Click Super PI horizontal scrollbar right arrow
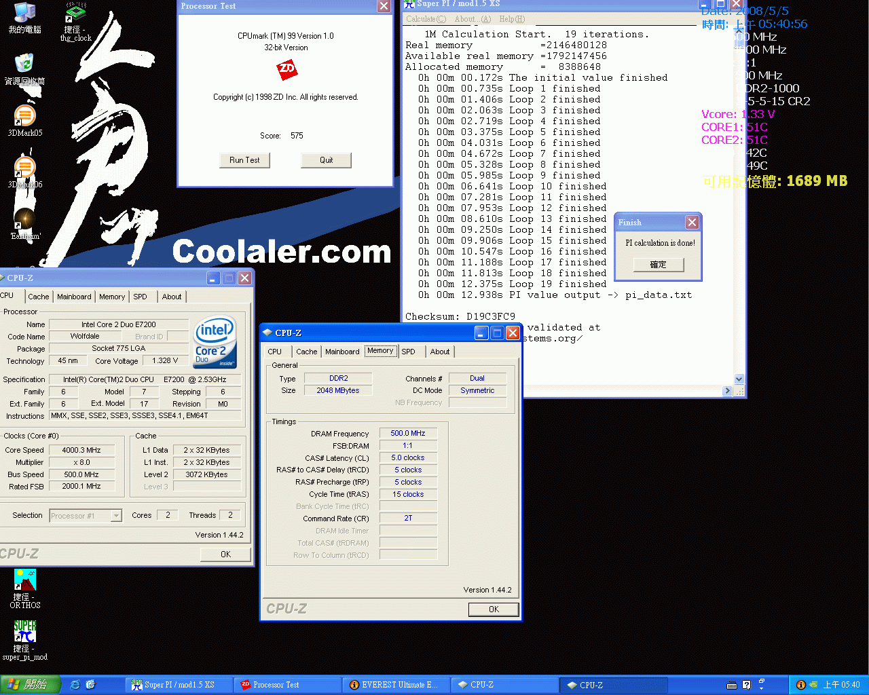 click(x=727, y=391)
